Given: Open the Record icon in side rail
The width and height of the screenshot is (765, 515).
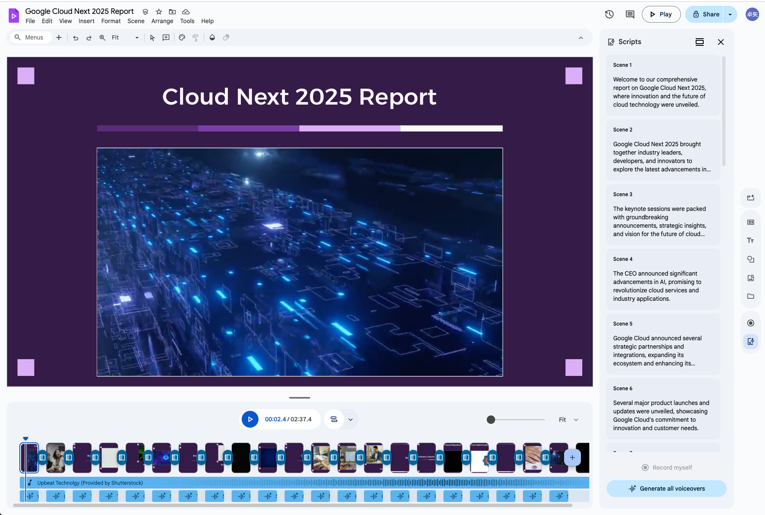Looking at the screenshot, I should (x=750, y=323).
